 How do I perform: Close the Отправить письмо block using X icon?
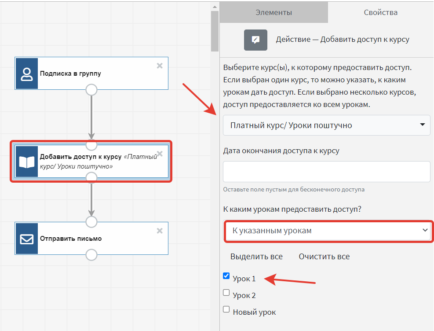[160, 231]
